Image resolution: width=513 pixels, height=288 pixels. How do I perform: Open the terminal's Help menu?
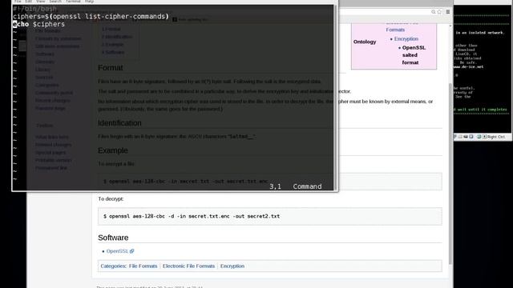pyautogui.click(x=89, y=2)
